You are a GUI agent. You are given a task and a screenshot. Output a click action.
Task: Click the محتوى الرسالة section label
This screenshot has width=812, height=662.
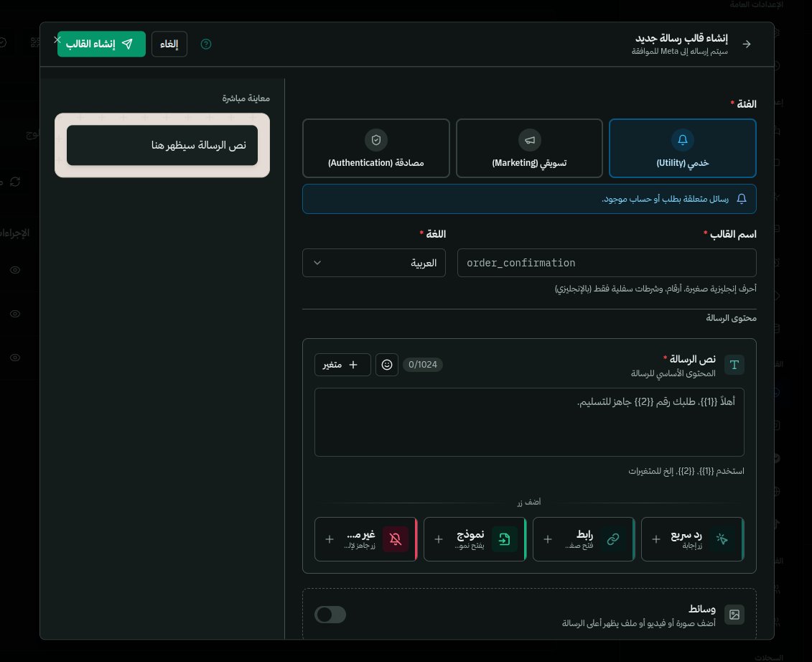(x=731, y=318)
